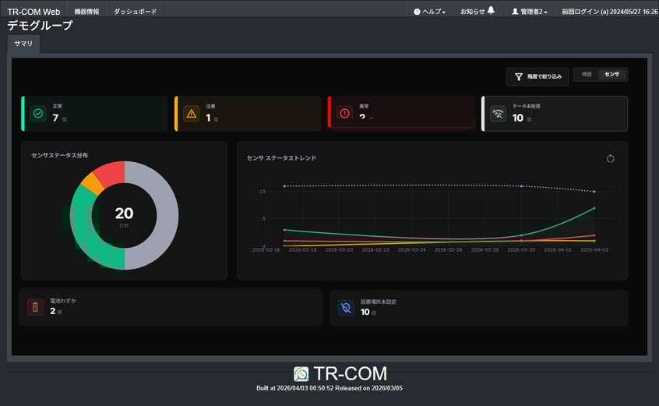This screenshot has width=659, height=406.
Task: Click the orange warning triangle icon
Action: (191, 114)
